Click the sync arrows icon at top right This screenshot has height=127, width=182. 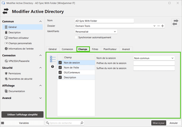tap(175, 23)
